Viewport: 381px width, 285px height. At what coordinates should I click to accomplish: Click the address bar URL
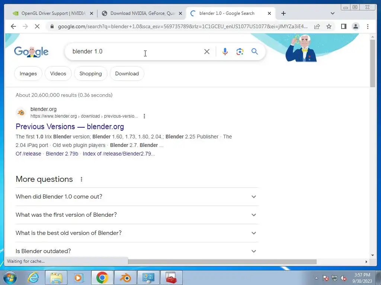coord(183,26)
